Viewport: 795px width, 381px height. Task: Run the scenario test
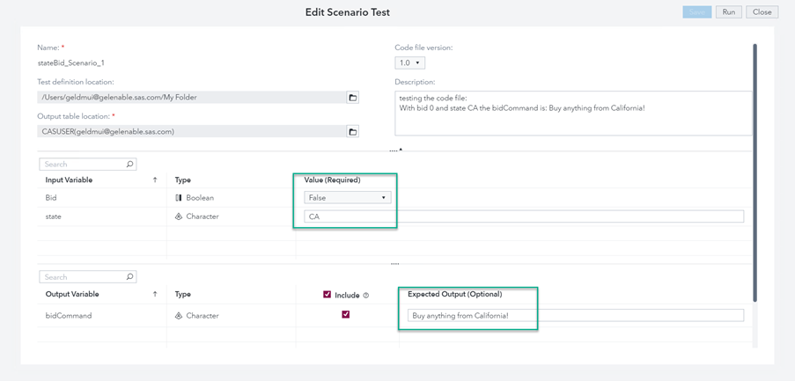728,12
